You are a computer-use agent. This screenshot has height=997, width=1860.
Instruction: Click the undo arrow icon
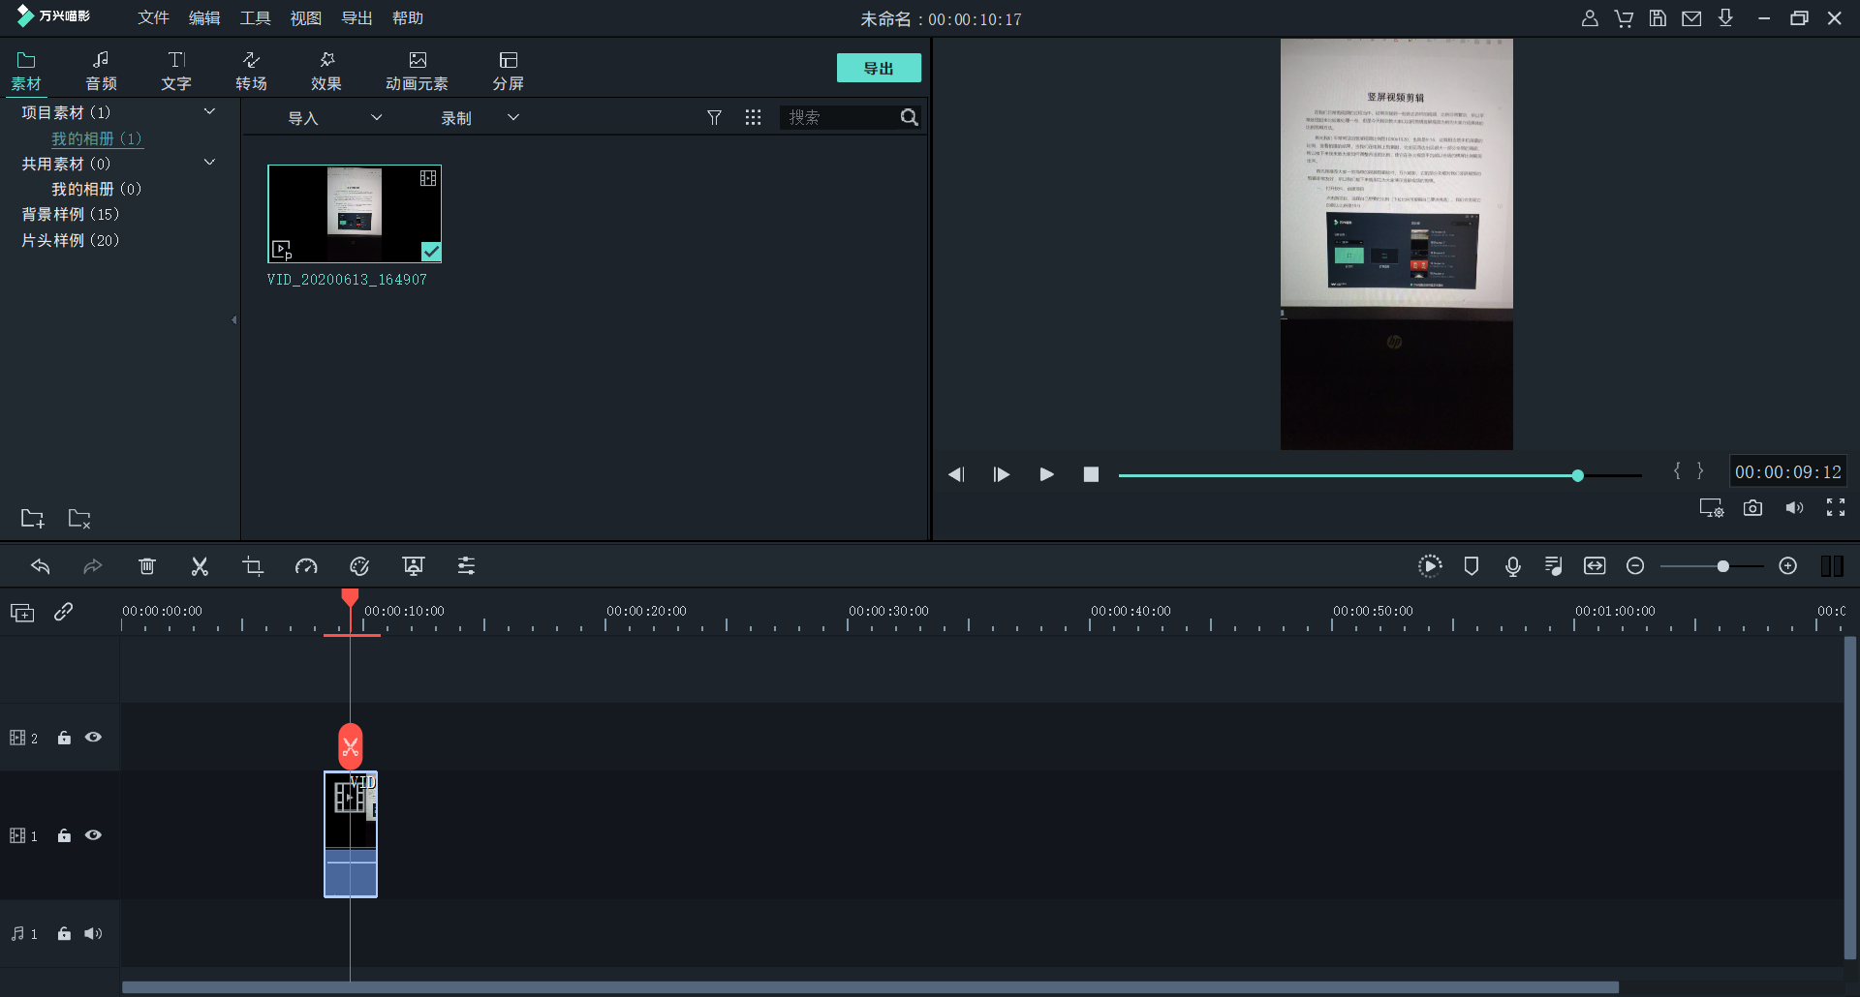click(41, 566)
